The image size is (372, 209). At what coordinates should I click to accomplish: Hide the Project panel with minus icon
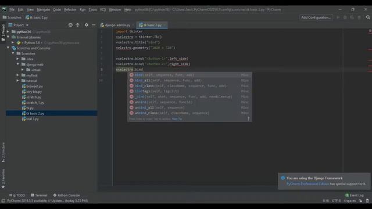coord(94,25)
